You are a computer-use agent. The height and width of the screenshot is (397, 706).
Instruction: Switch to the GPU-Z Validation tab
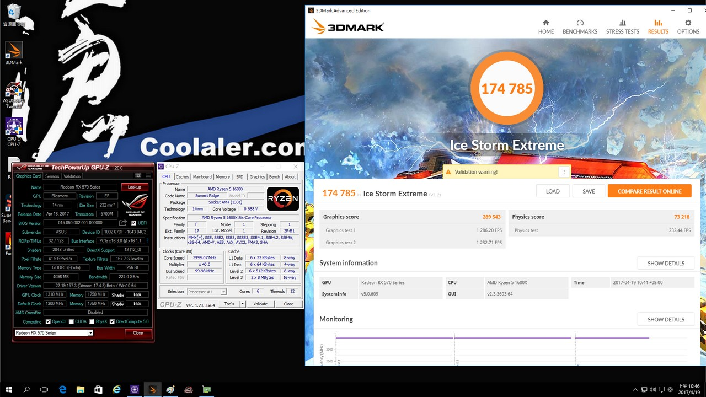(72, 176)
